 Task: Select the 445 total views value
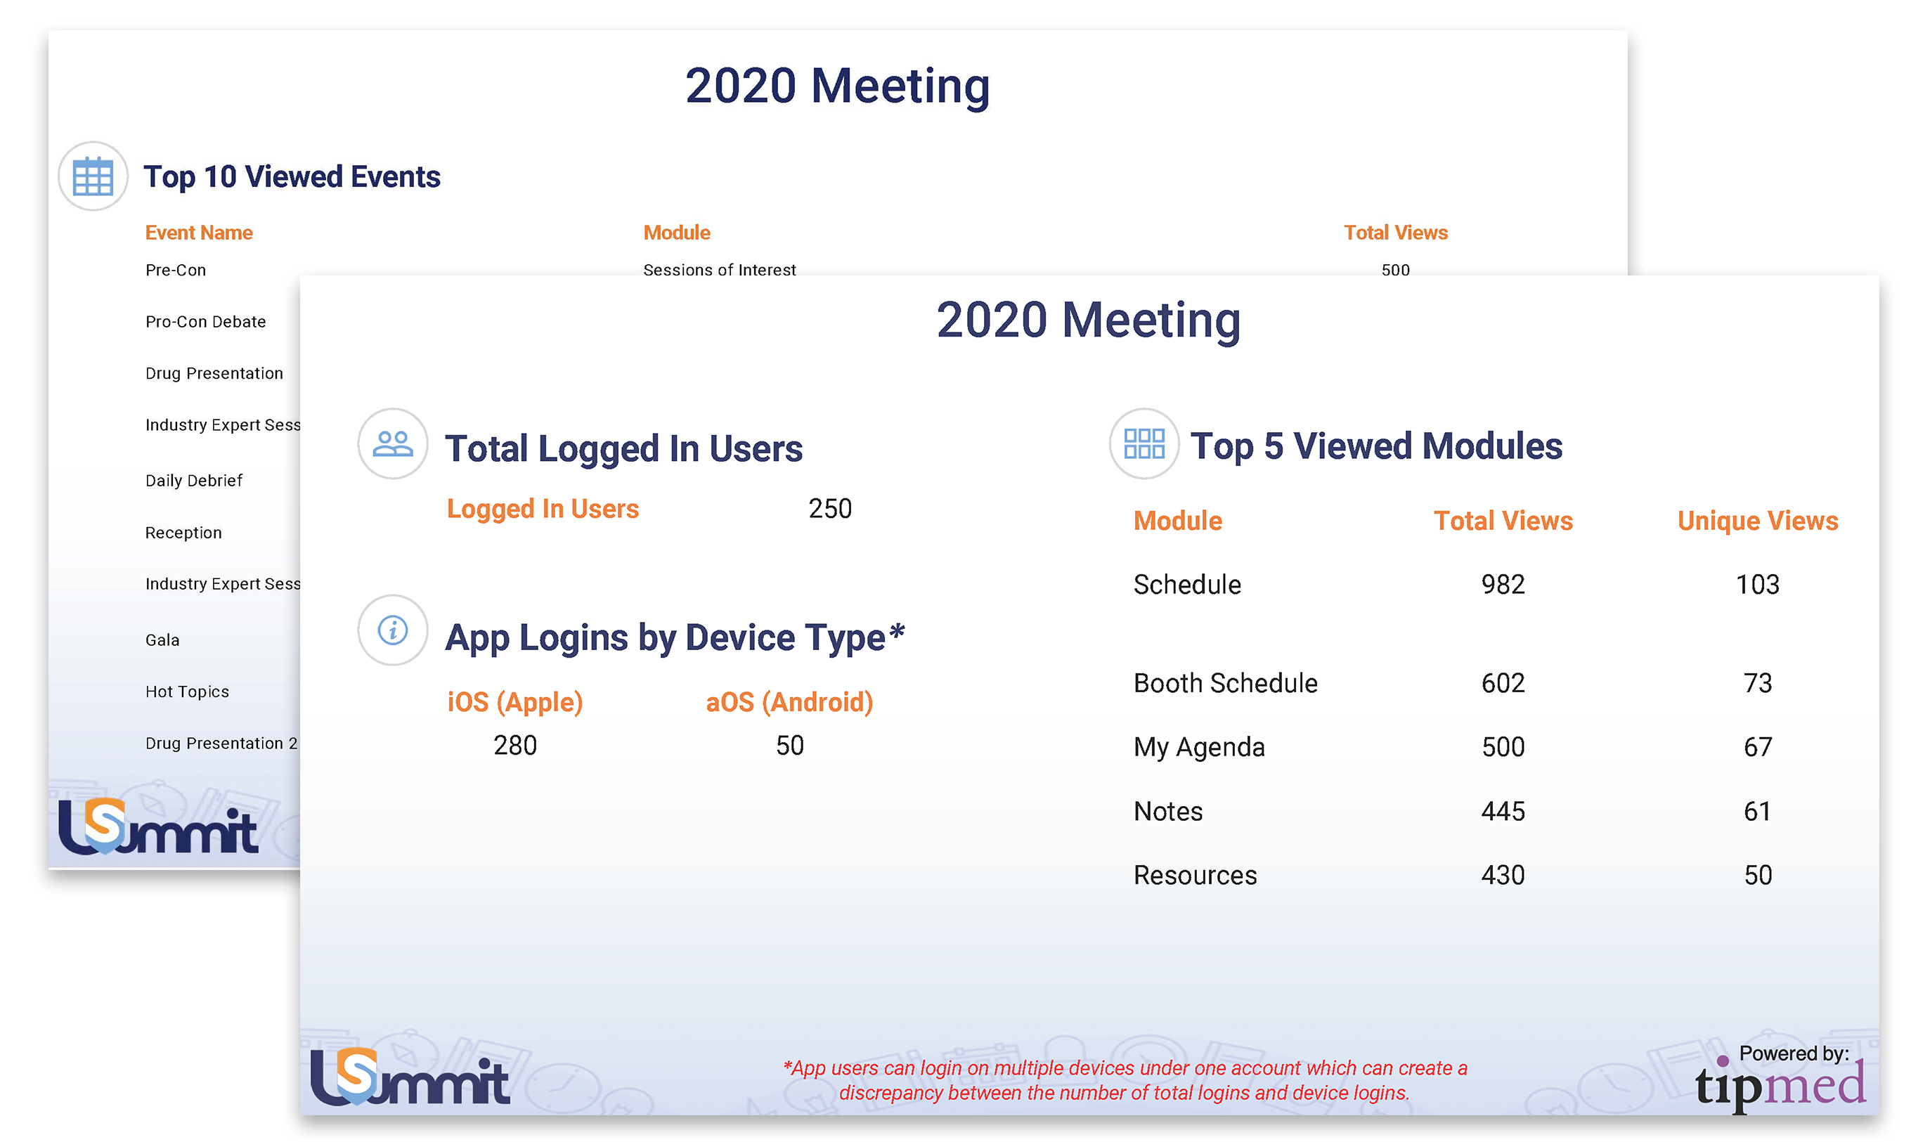coord(1503,812)
